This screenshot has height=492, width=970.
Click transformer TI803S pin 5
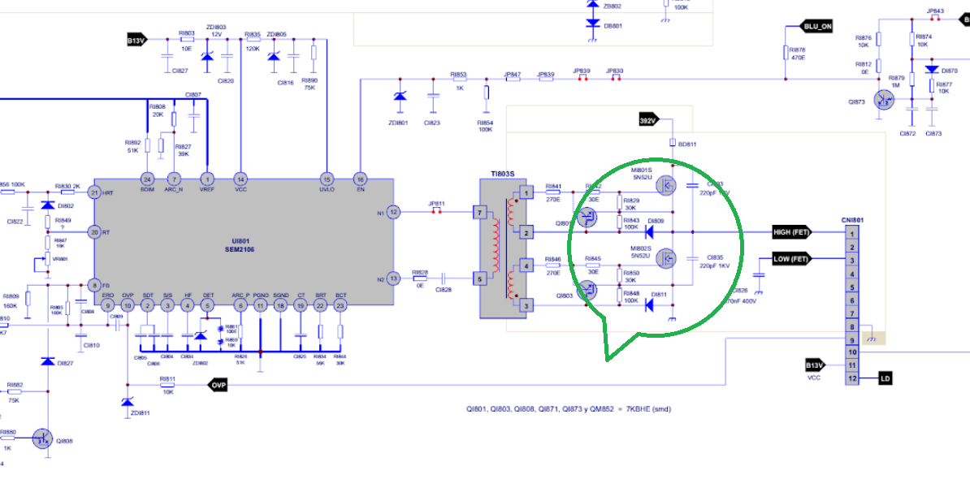pos(479,278)
